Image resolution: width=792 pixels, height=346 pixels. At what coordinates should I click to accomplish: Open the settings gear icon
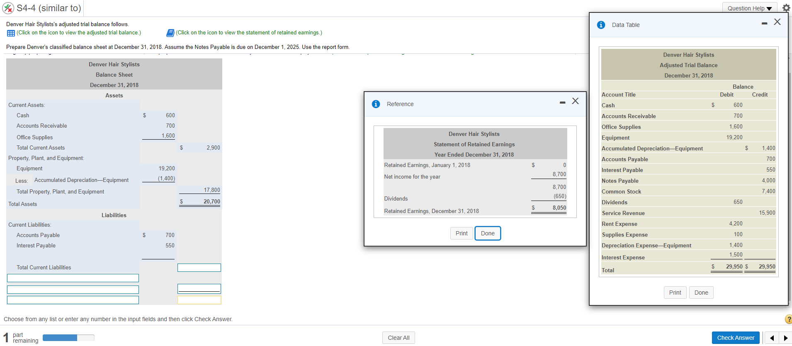click(x=786, y=8)
